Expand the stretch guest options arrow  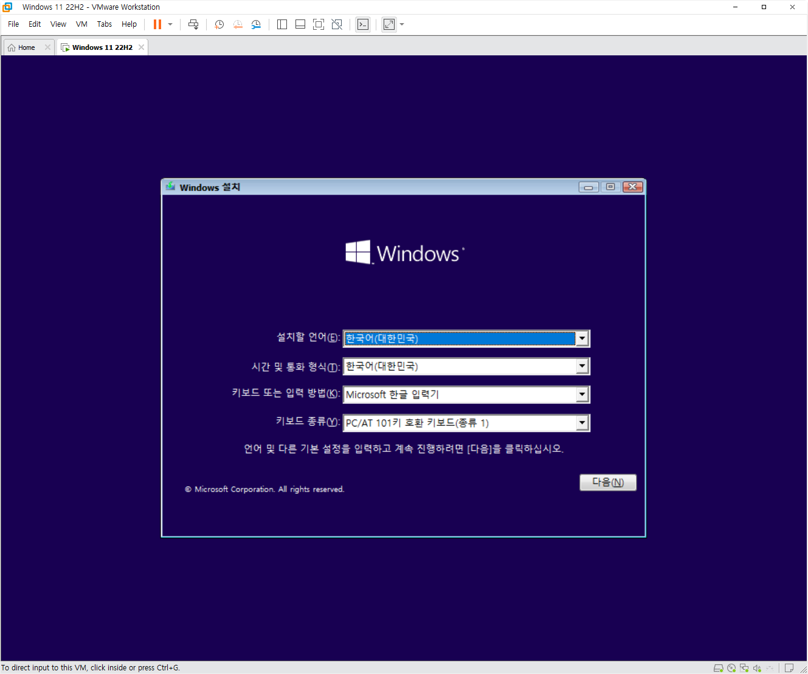click(402, 24)
